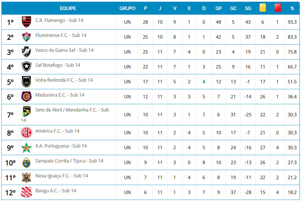Click the Bangu A.C. striped crest
Viewport: 302px width, 203px height.
click(26, 192)
